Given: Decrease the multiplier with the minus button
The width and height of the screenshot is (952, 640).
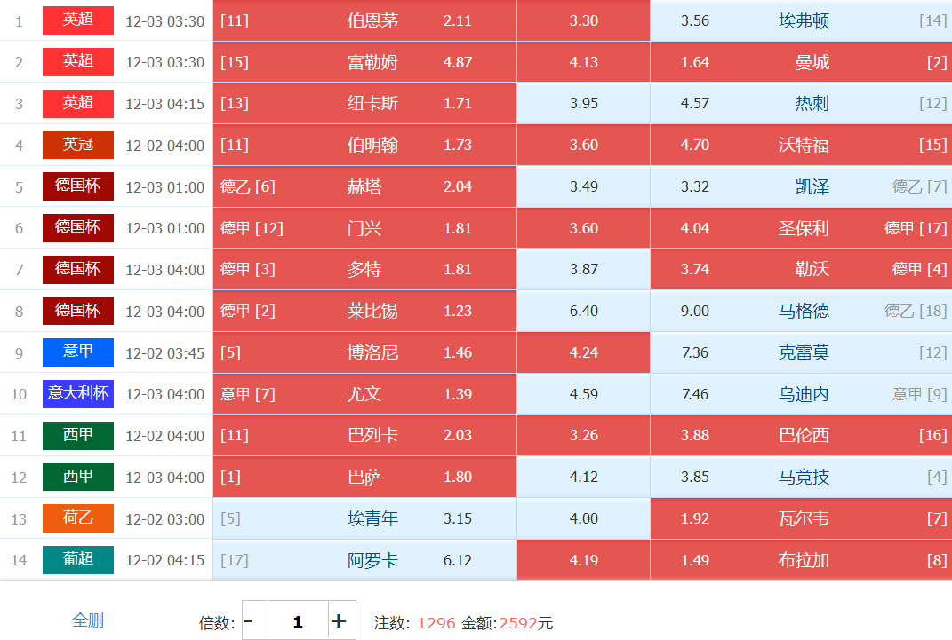Looking at the screenshot, I should click(x=249, y=621).
